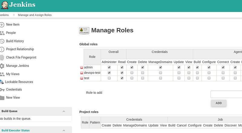Enable Overall Administer for test role
This screenshot has height=133, width=242.
[109, 78]
